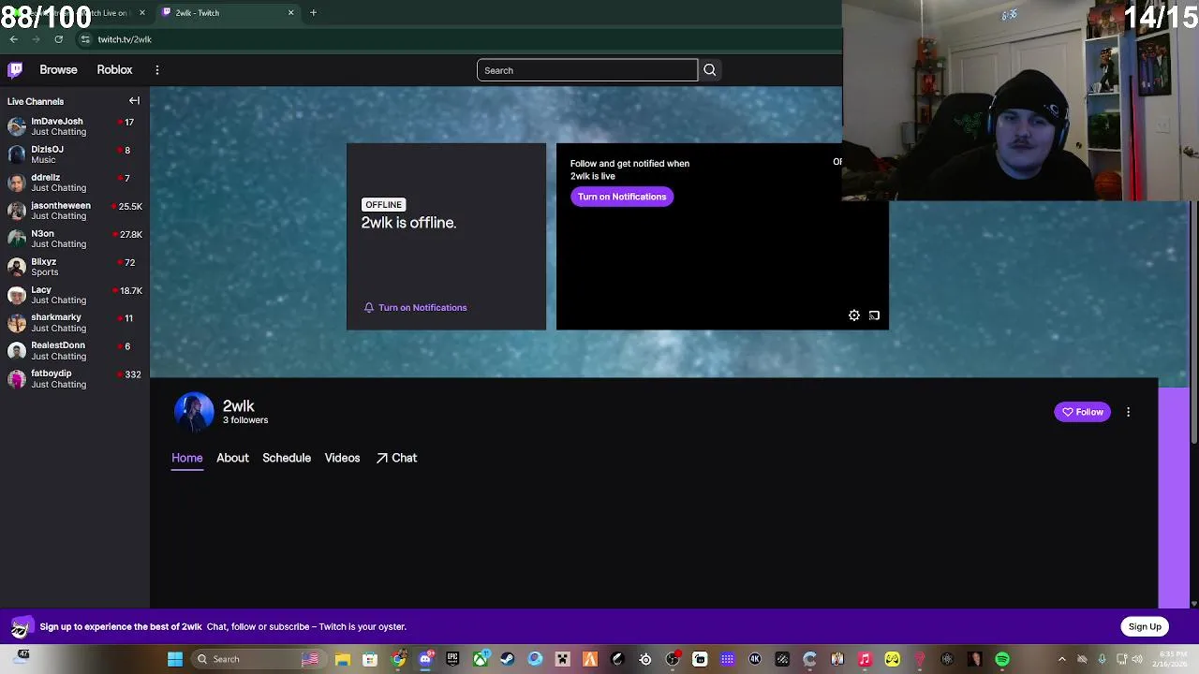This screenshot has height=674, width=1199.
Task: Open channel options three-dot menu
Action: (x=1128, y=412)
